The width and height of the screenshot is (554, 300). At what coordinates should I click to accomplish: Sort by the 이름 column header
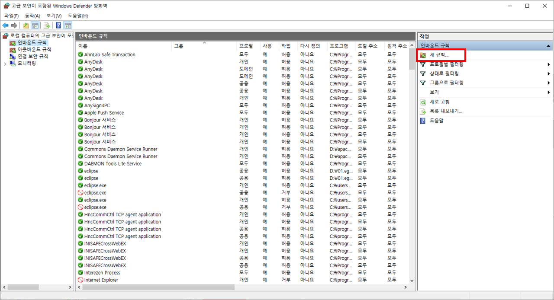(124, 46)
